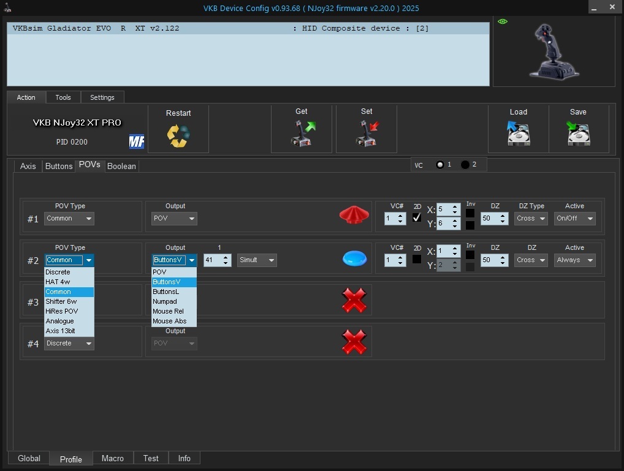This screenshot has width=624, height=471.
Task: Click the Save disk icon
Action: pos(578,134)
